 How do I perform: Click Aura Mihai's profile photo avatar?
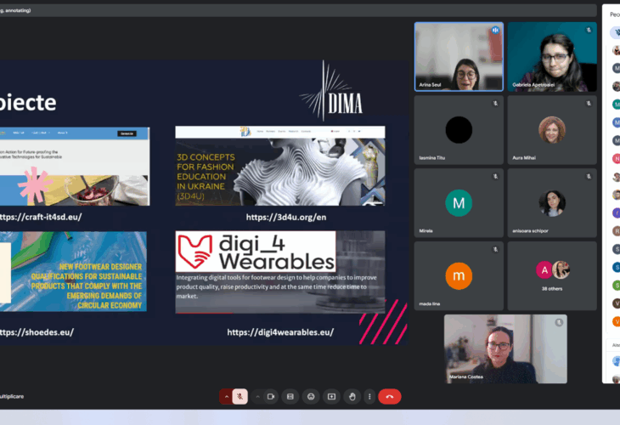(552, 130)
